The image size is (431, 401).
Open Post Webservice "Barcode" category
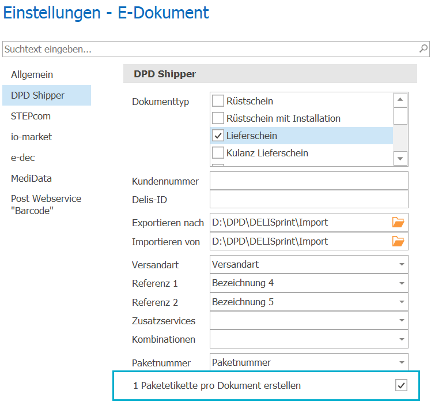click(x=46, y=204)
